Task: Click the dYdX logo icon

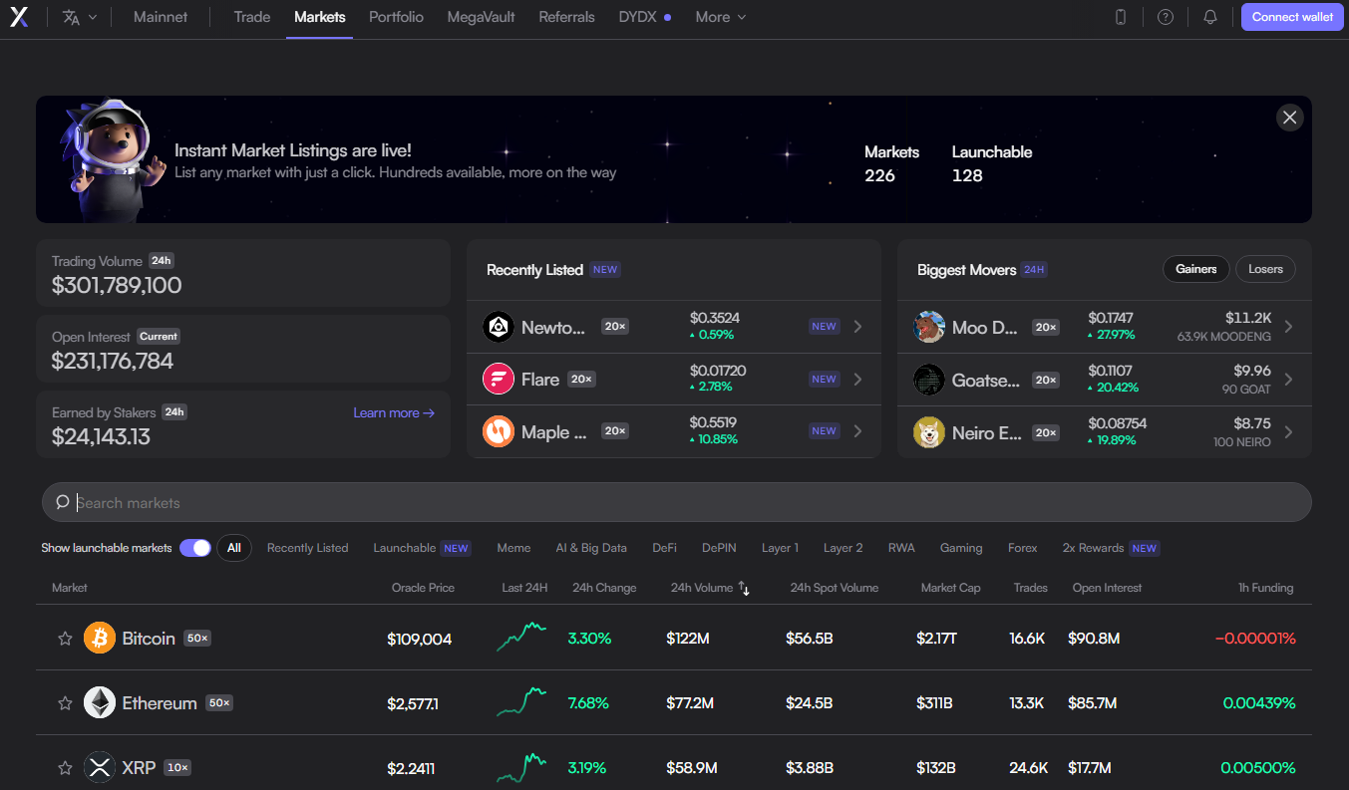Action: (19, 17)
